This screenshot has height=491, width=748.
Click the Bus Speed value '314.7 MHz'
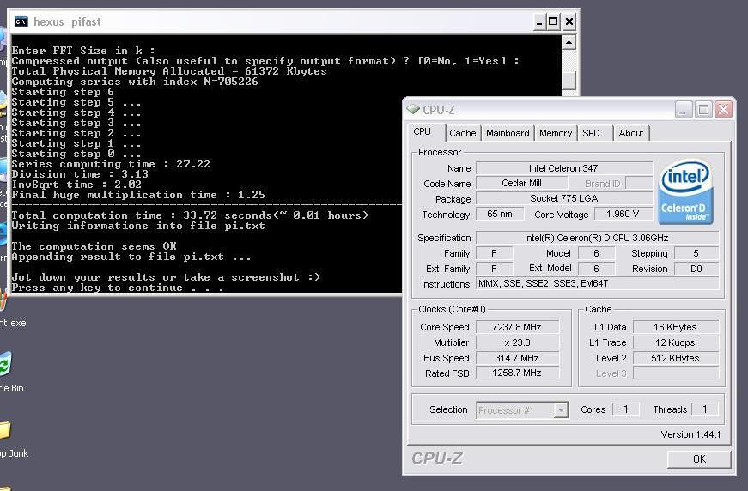(517, 358)
